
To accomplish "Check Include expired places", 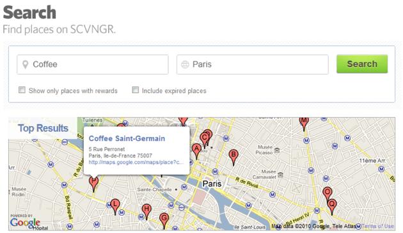I will pos(135,90).
